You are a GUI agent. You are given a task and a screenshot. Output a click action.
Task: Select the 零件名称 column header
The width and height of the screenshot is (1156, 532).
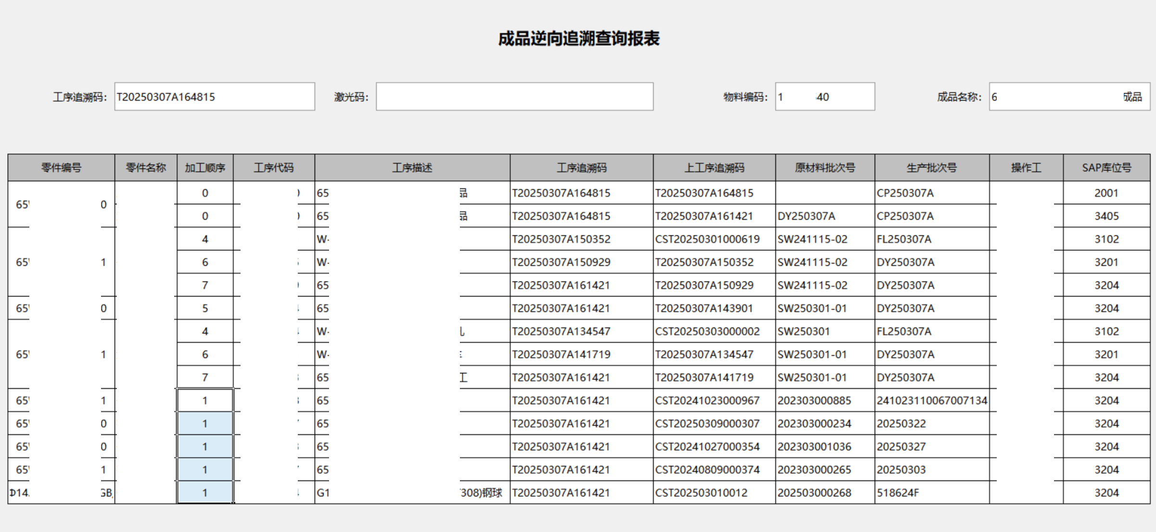146,167
